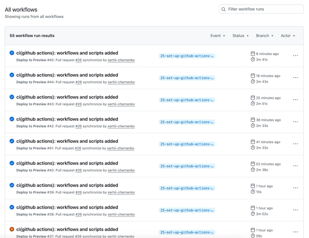Expand the Branch filter dropdown

[265, 36]
